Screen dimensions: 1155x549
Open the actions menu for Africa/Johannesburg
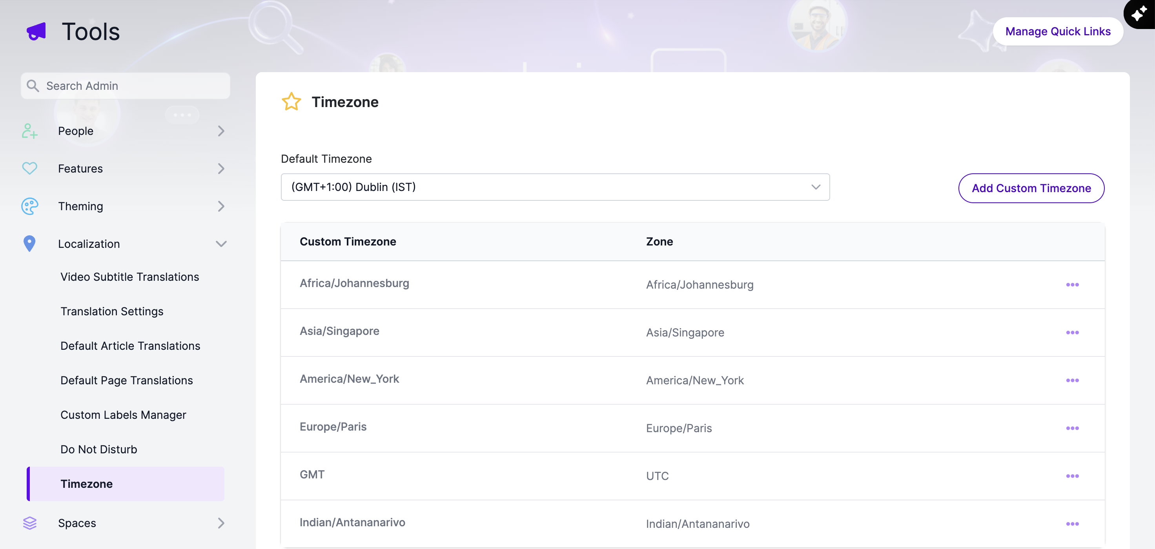pos(1073,285)
